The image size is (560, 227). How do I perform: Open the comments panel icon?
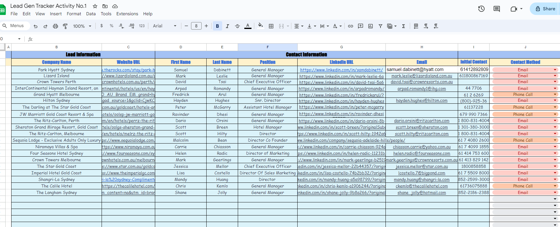click(x=497, y=9)
